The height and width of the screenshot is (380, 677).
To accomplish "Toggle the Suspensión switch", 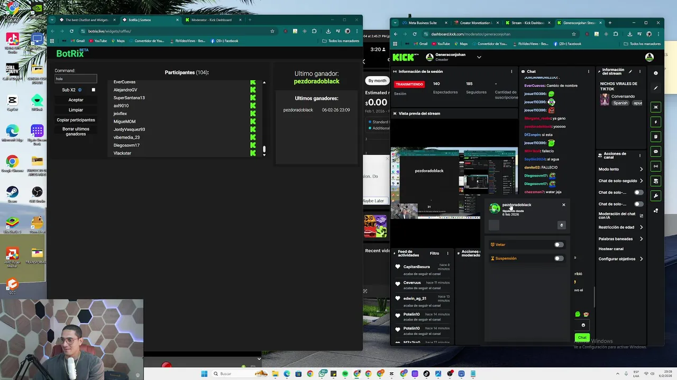I will pyautogui.click(x=559, y=258).
